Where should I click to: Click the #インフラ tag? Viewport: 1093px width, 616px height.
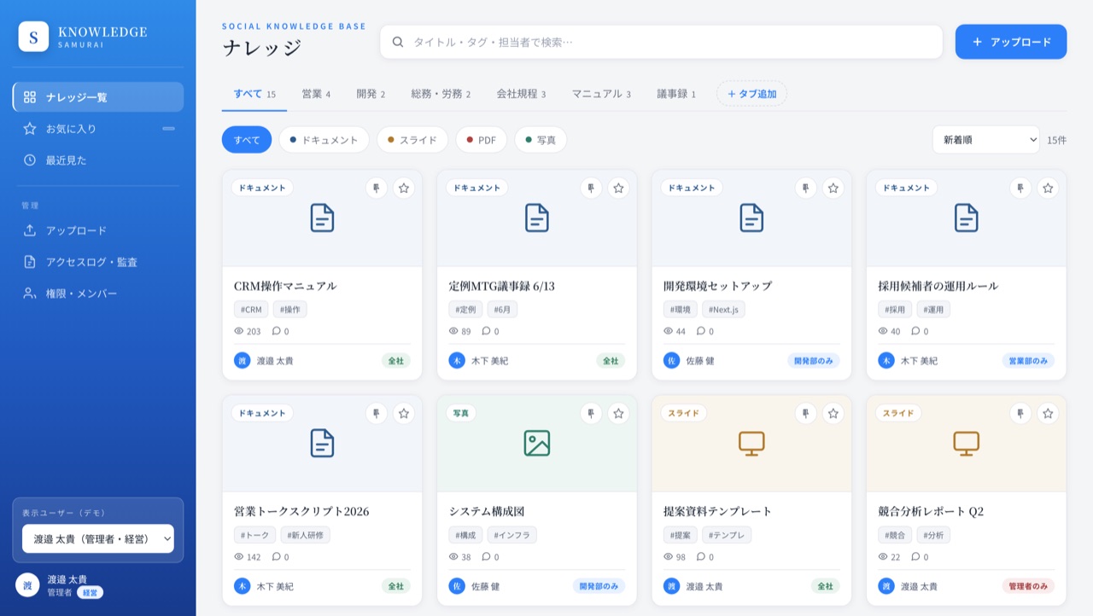[x=512, y=535]
